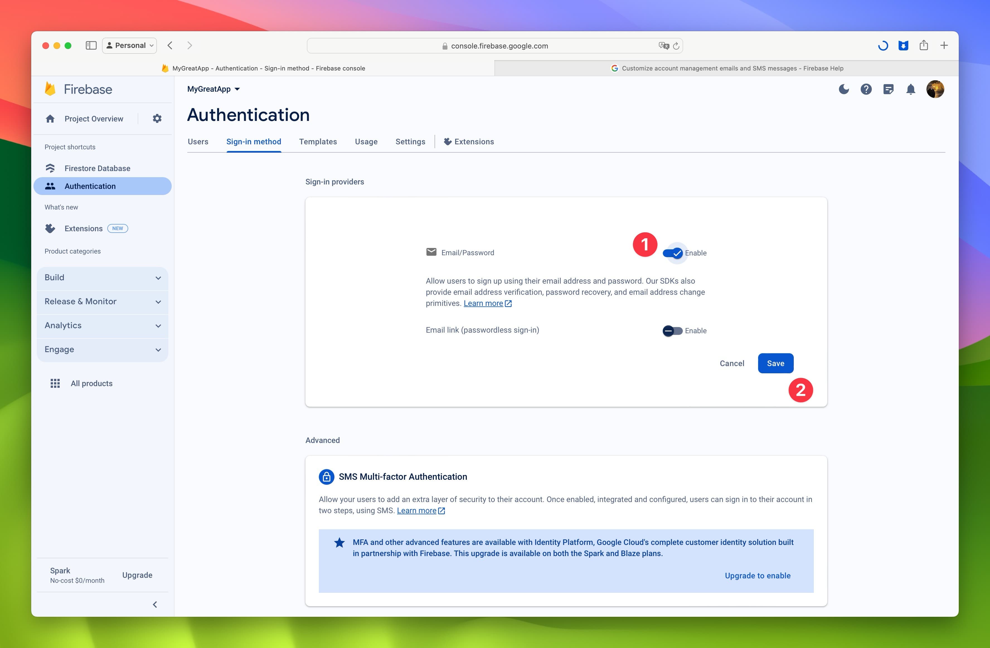Screen dimensions: 990x648
Task: Click the notifications bell icon
Action: [x=911, y=89]
